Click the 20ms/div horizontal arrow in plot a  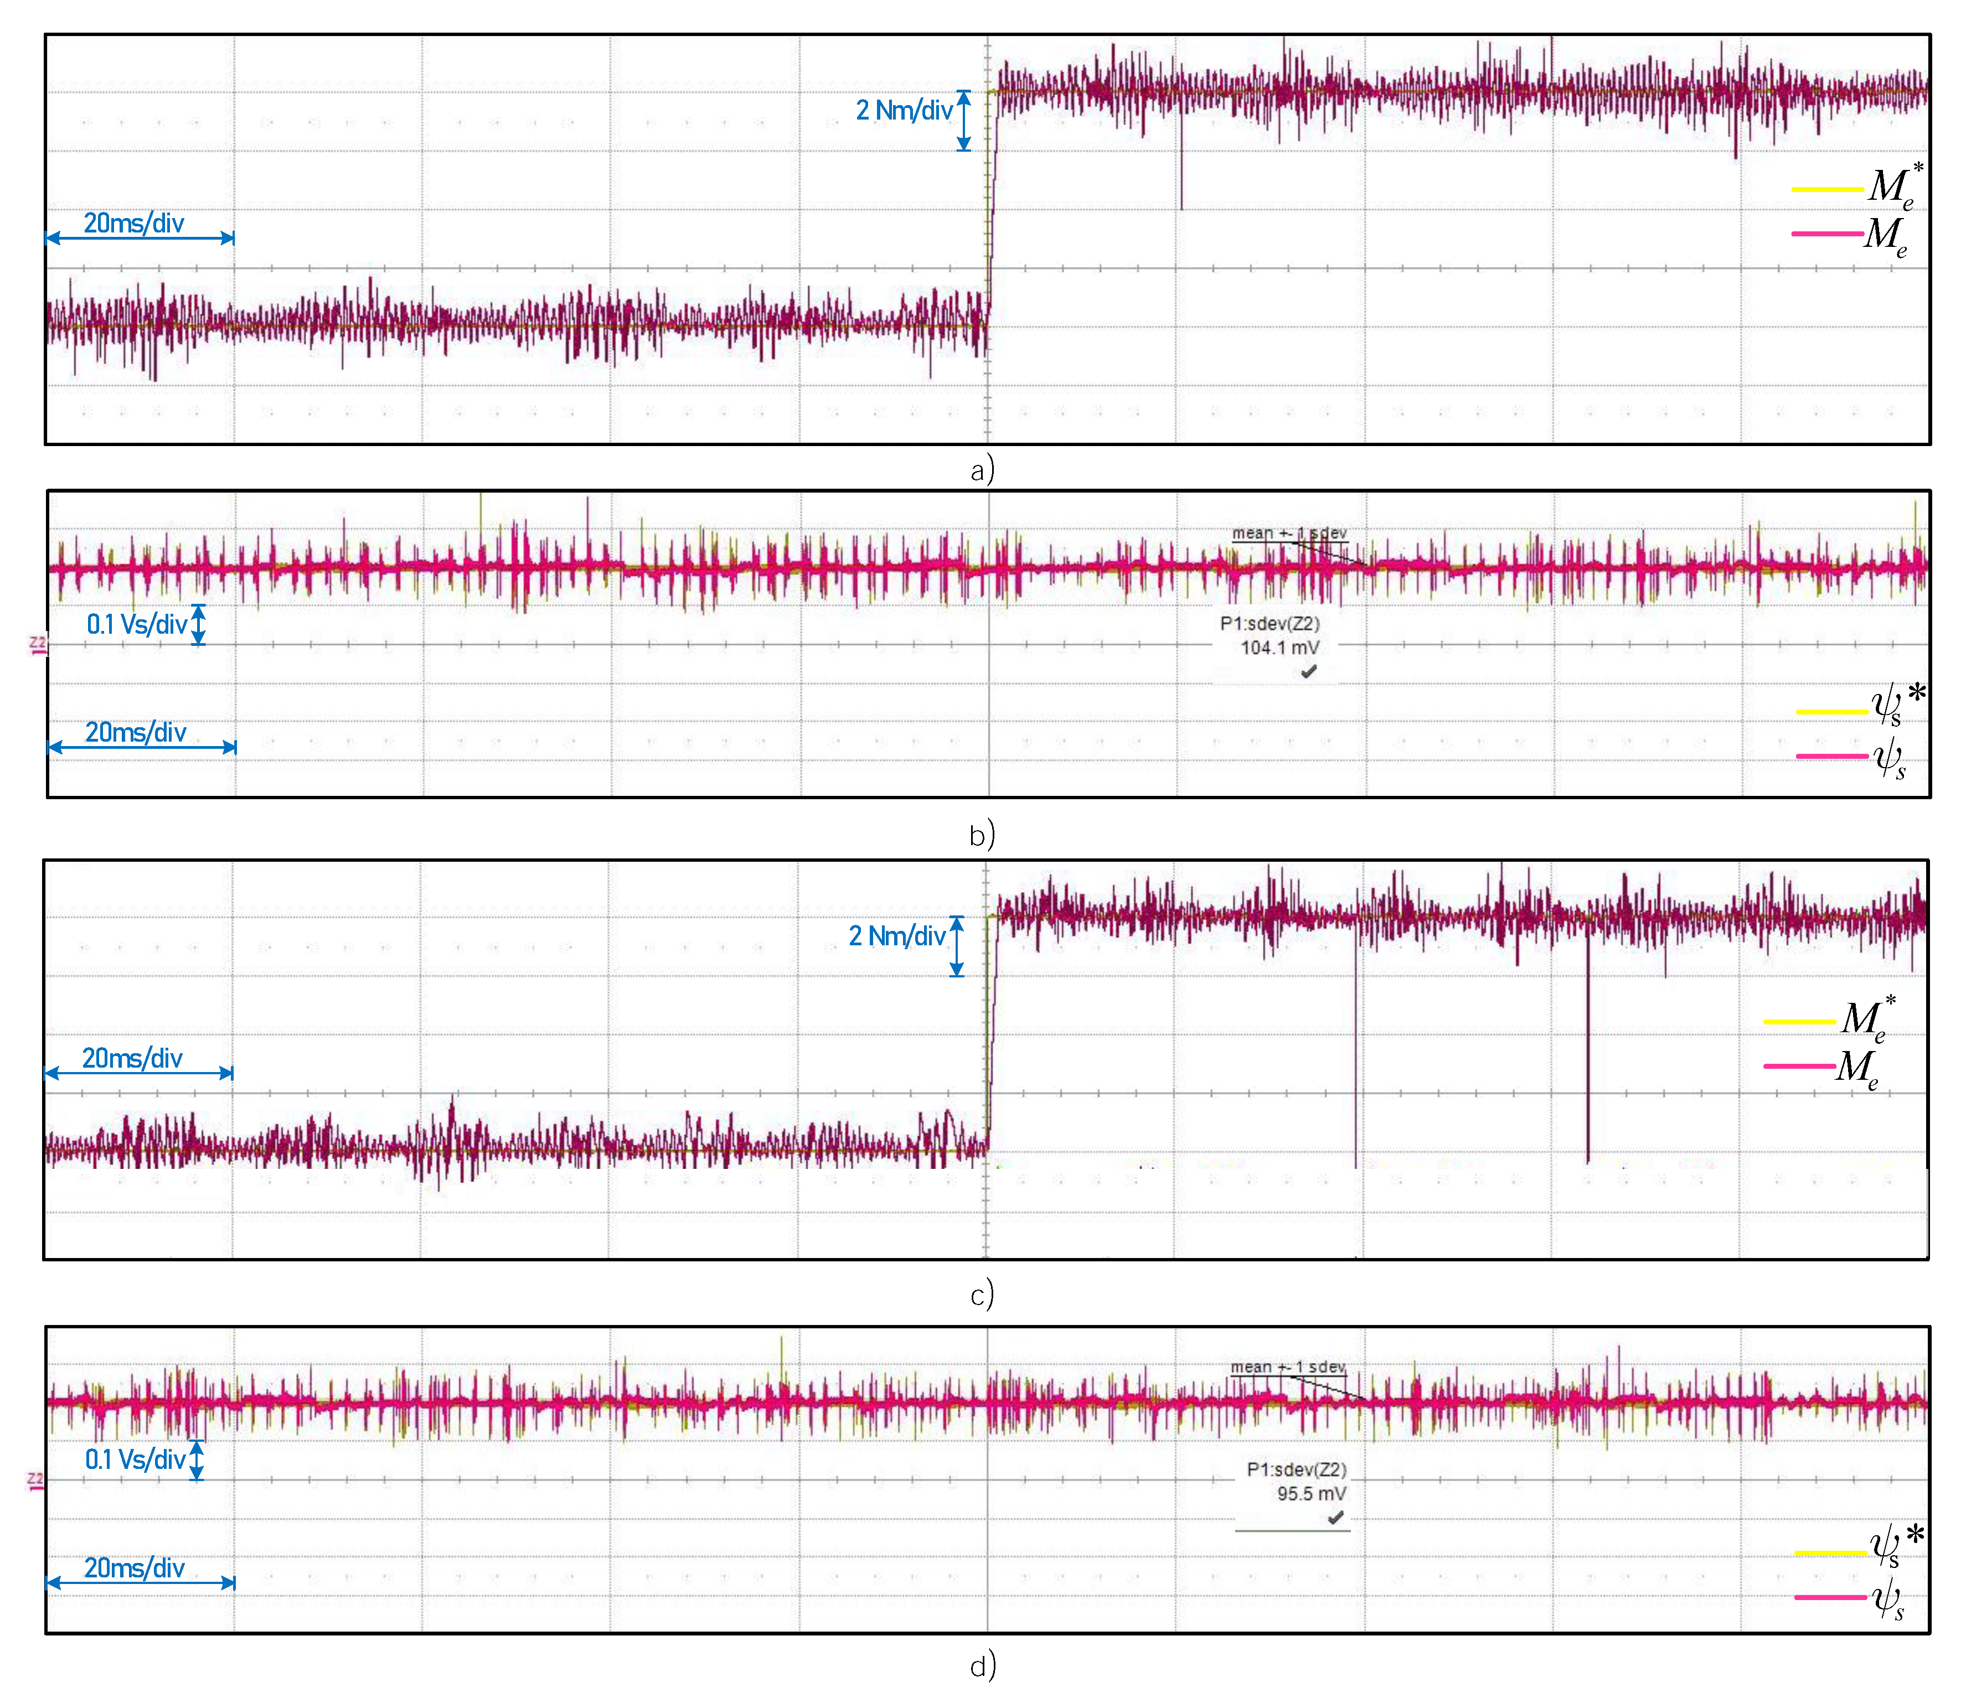[140, 239]
